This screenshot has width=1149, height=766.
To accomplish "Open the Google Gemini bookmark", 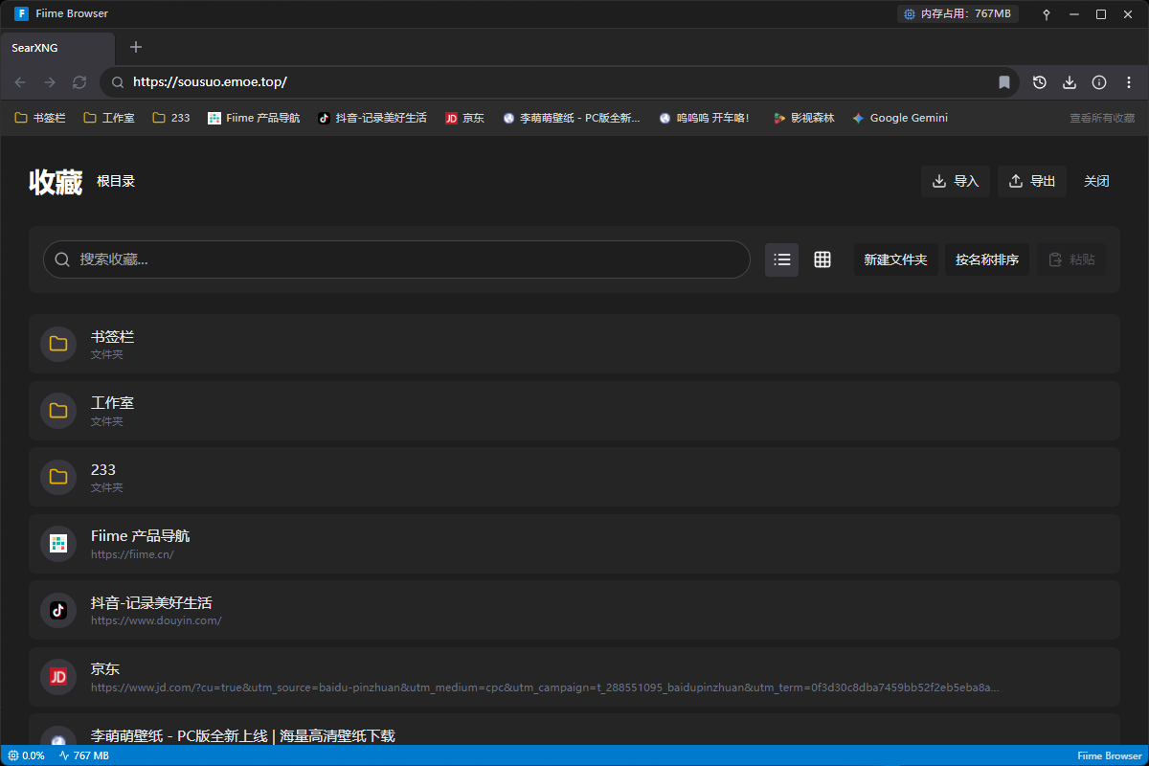I will tap(900, 118).
